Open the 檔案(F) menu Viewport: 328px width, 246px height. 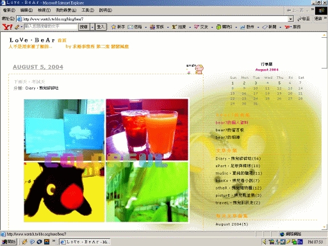9,10
